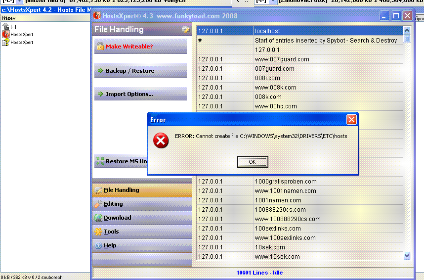424x280 pixels.
Task: Click the Název column header in file manager
Action: point(45,18)
